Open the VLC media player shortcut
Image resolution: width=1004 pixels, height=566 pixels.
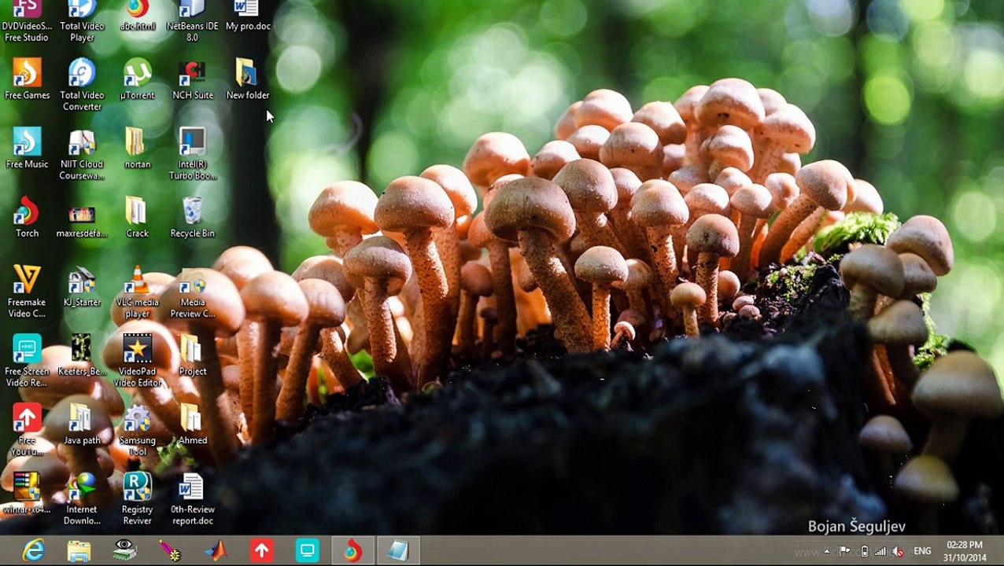tap(137, 292)
